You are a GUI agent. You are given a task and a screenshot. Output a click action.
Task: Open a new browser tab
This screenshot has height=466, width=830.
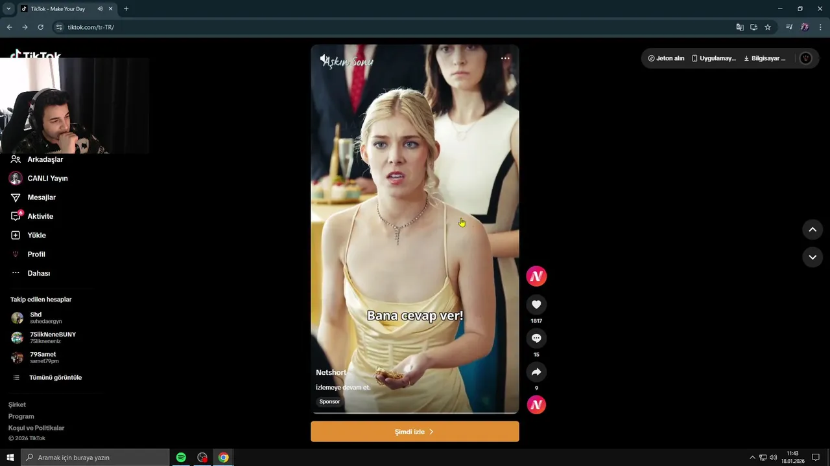(126, 9)
